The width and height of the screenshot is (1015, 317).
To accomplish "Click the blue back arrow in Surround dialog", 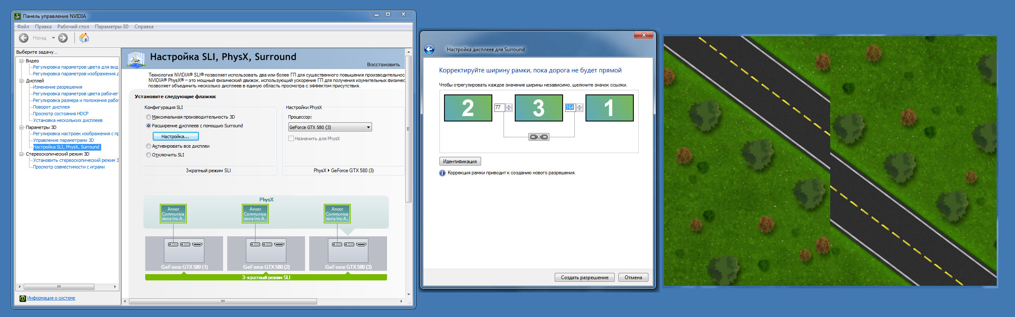I will [x=429, y=50].
